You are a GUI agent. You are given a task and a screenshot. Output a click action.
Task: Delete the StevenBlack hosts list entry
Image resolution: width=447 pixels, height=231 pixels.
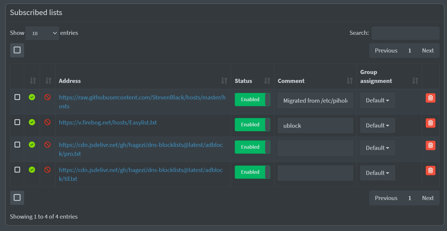[x=430, y=98]
